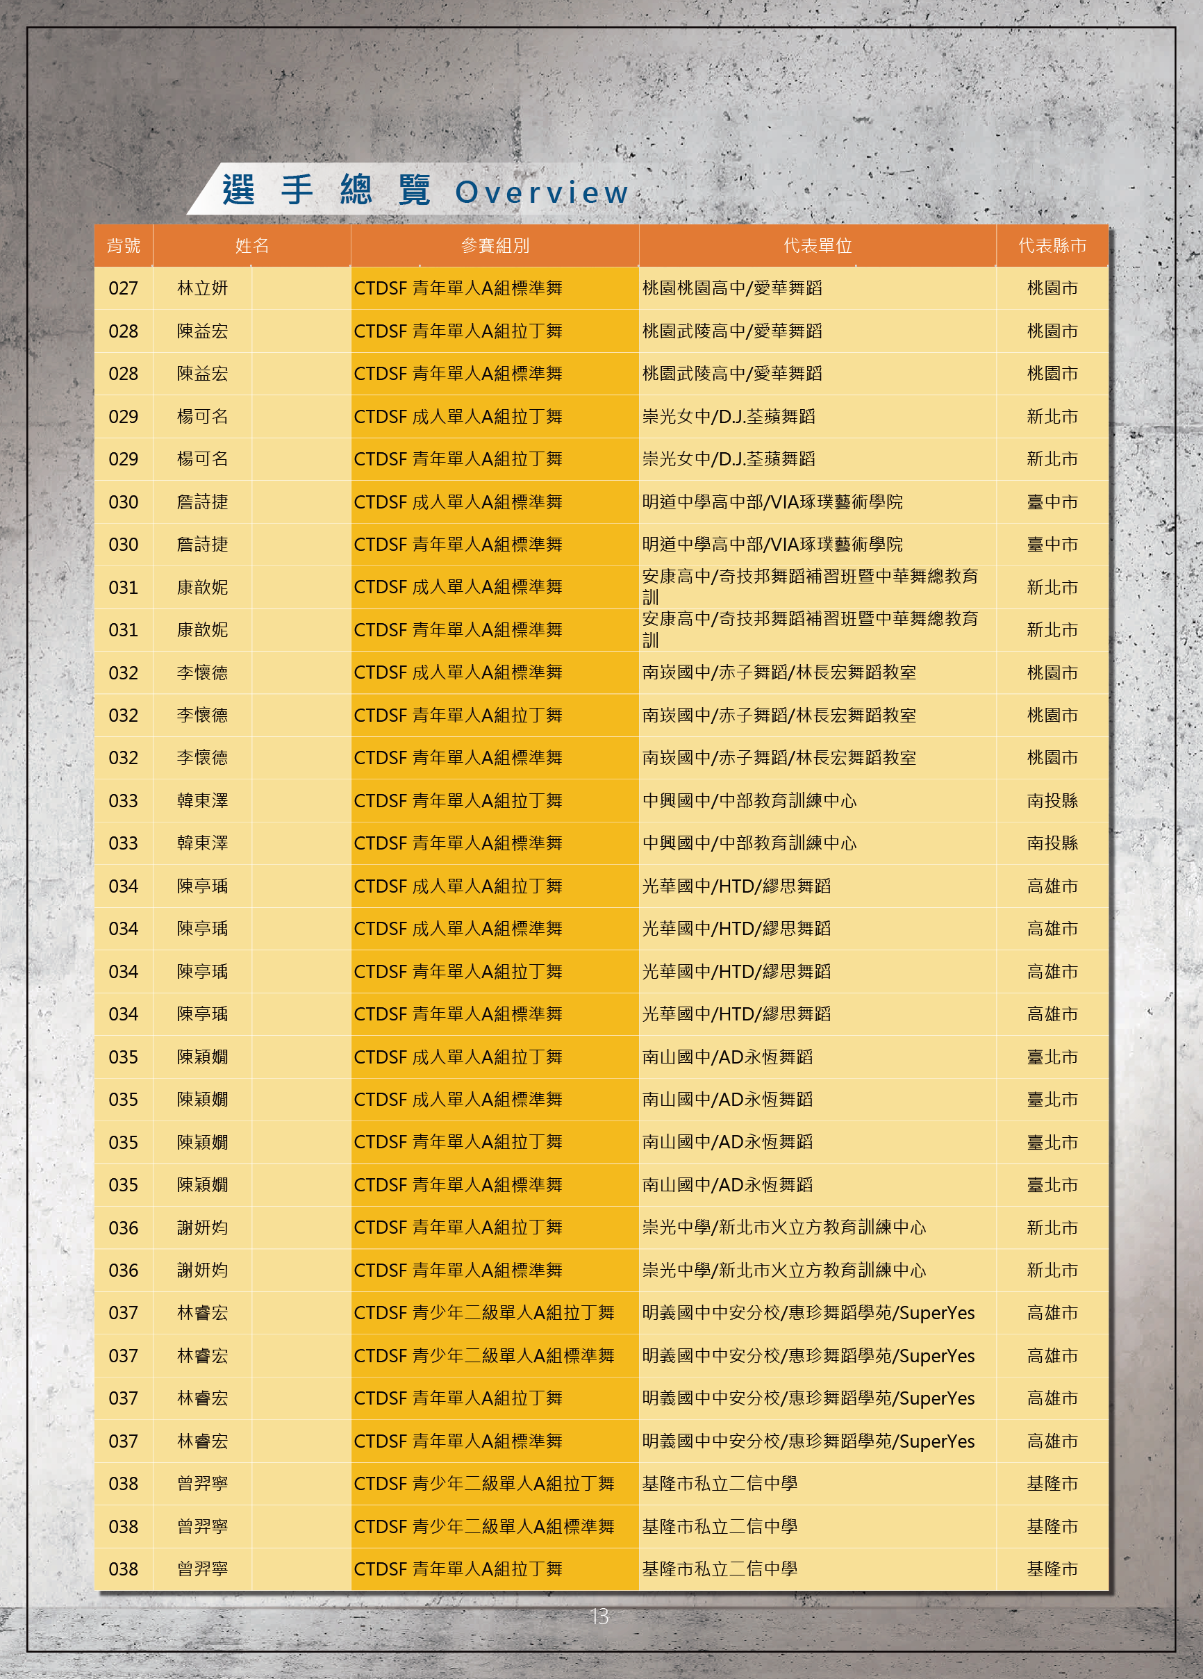Viewport: 1203px width, 1679px height.
Task: Click the 參賽組別 column header
Action: 495,246
